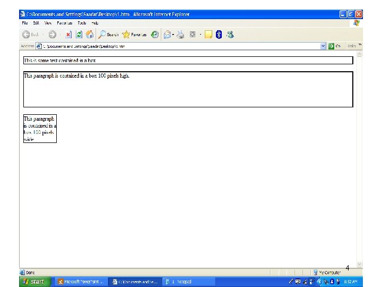Click the scrollbar up arrow
Viewport: 382px width, 287px height.
point(359,54)
